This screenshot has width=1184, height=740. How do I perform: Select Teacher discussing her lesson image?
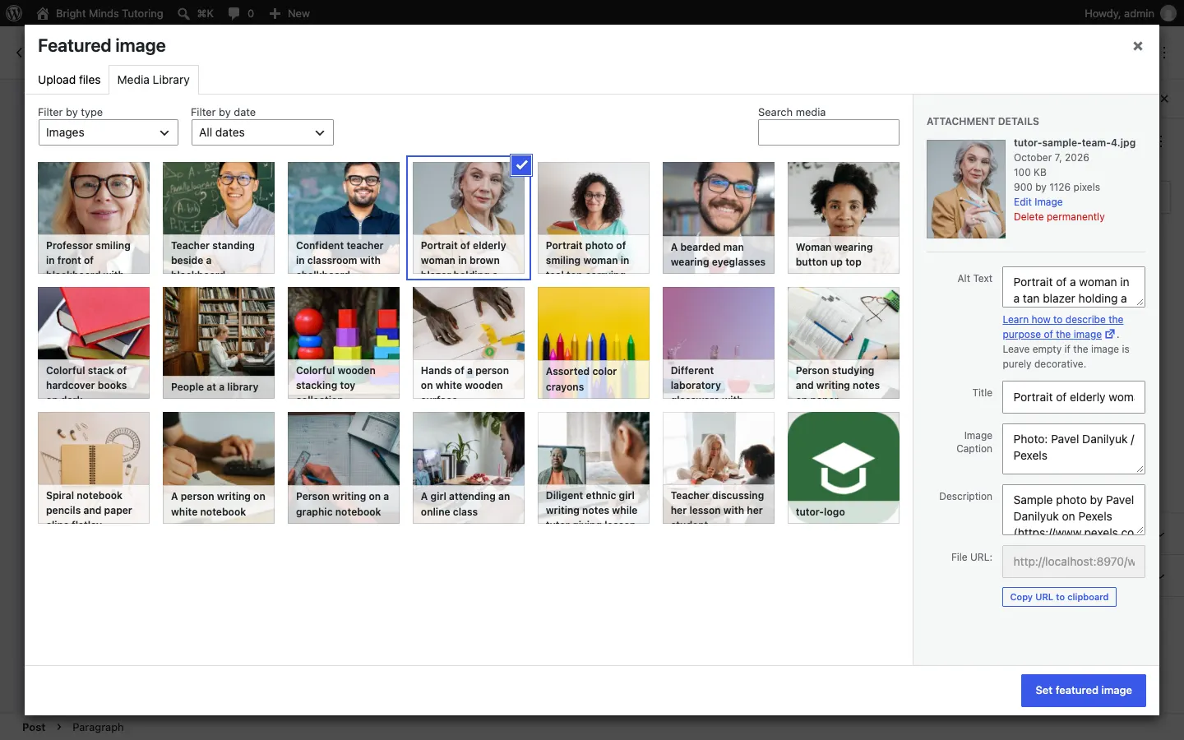[x=719, y=468]
